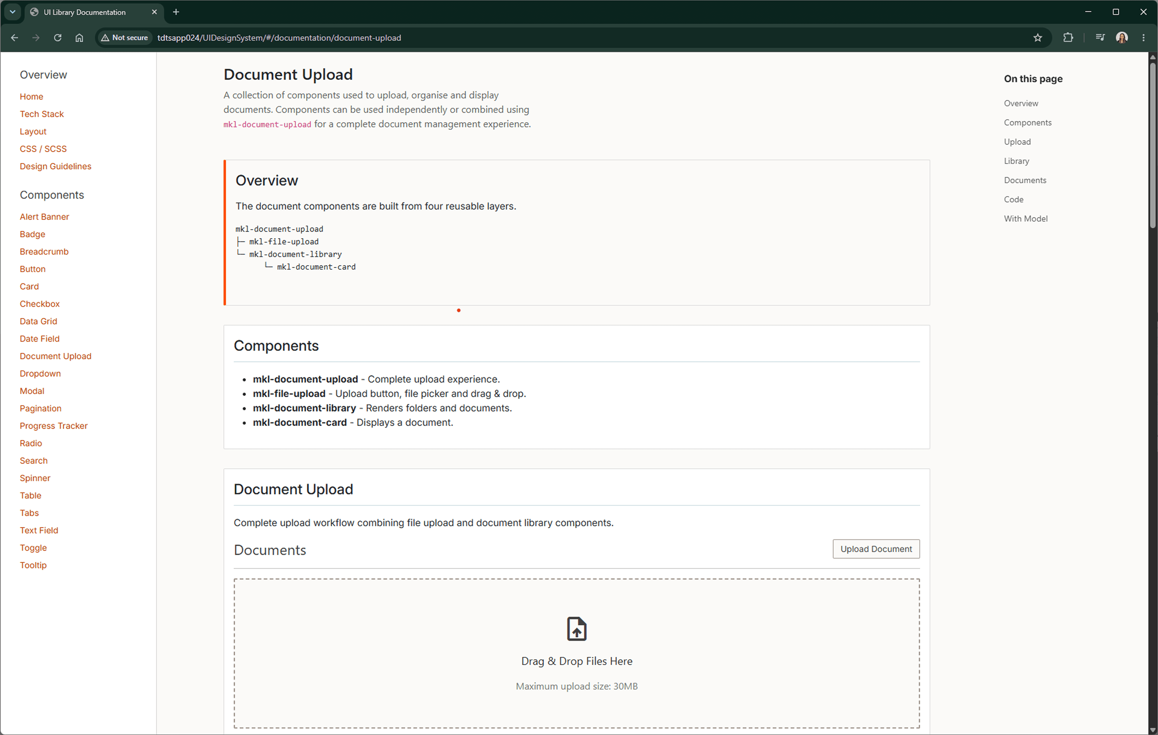Open the Dropdown component page
This screenshot has width=1158, height=735.
point(40,374)
